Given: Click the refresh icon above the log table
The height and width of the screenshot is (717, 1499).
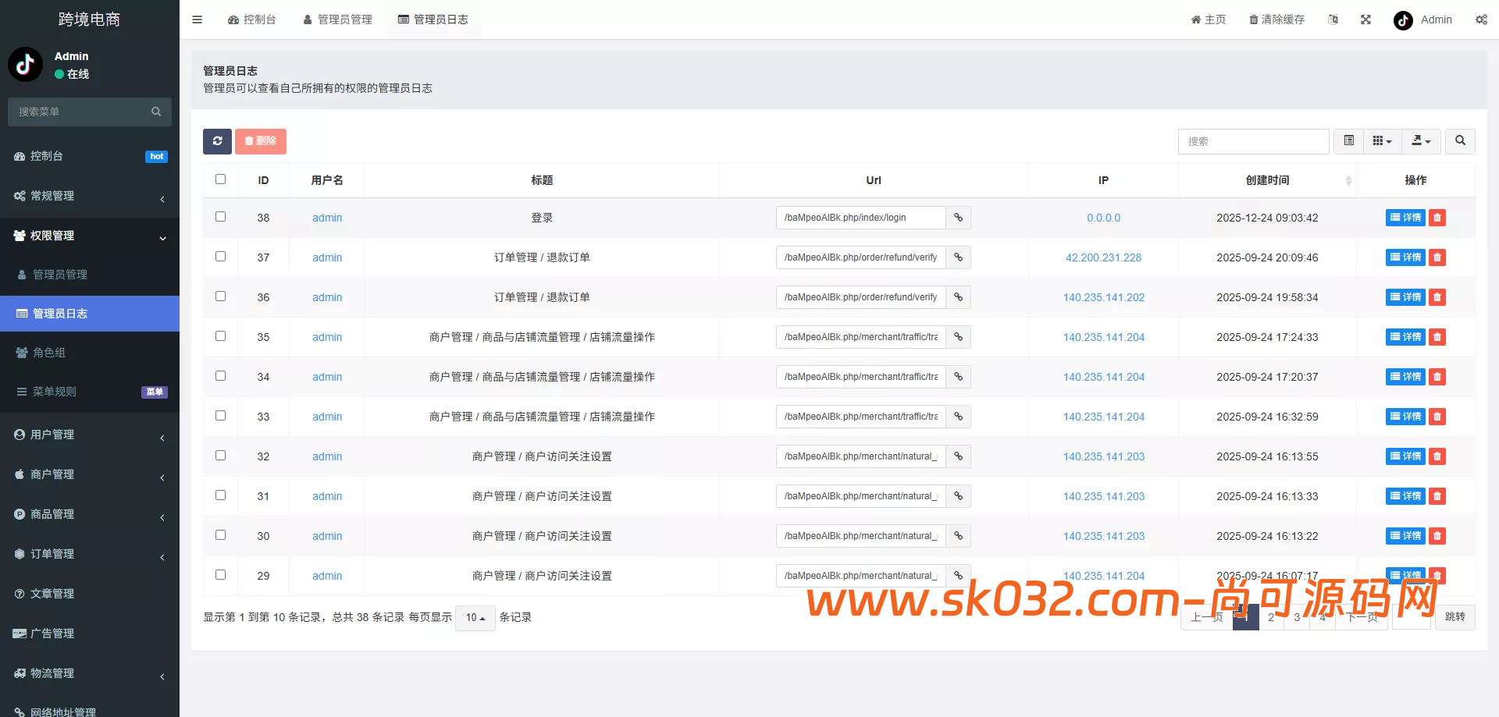Looking at the screenshot, I should tap(217, 141).
